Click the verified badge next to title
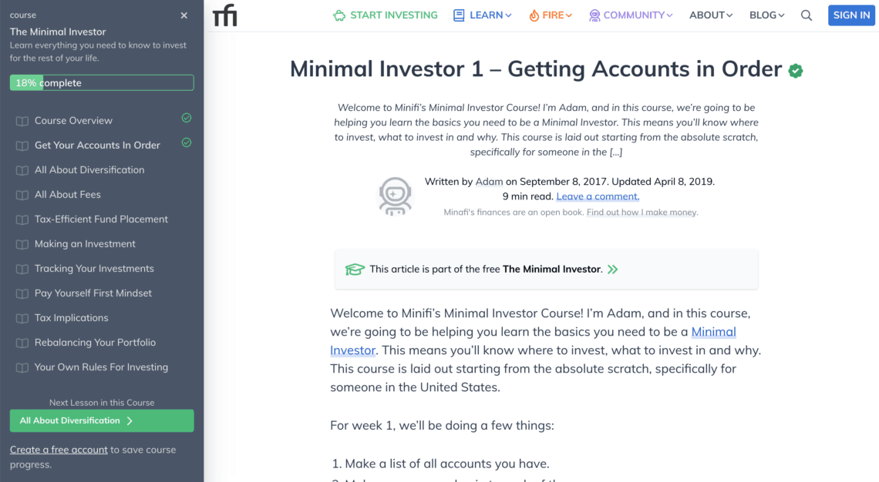879x482 pixels. 796,71
